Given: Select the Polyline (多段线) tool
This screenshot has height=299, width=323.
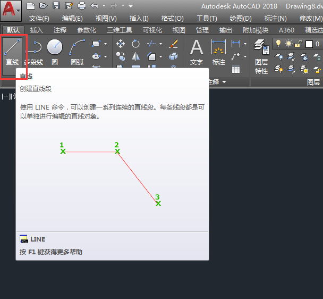Looking at the screenshot, I should 34,53.
